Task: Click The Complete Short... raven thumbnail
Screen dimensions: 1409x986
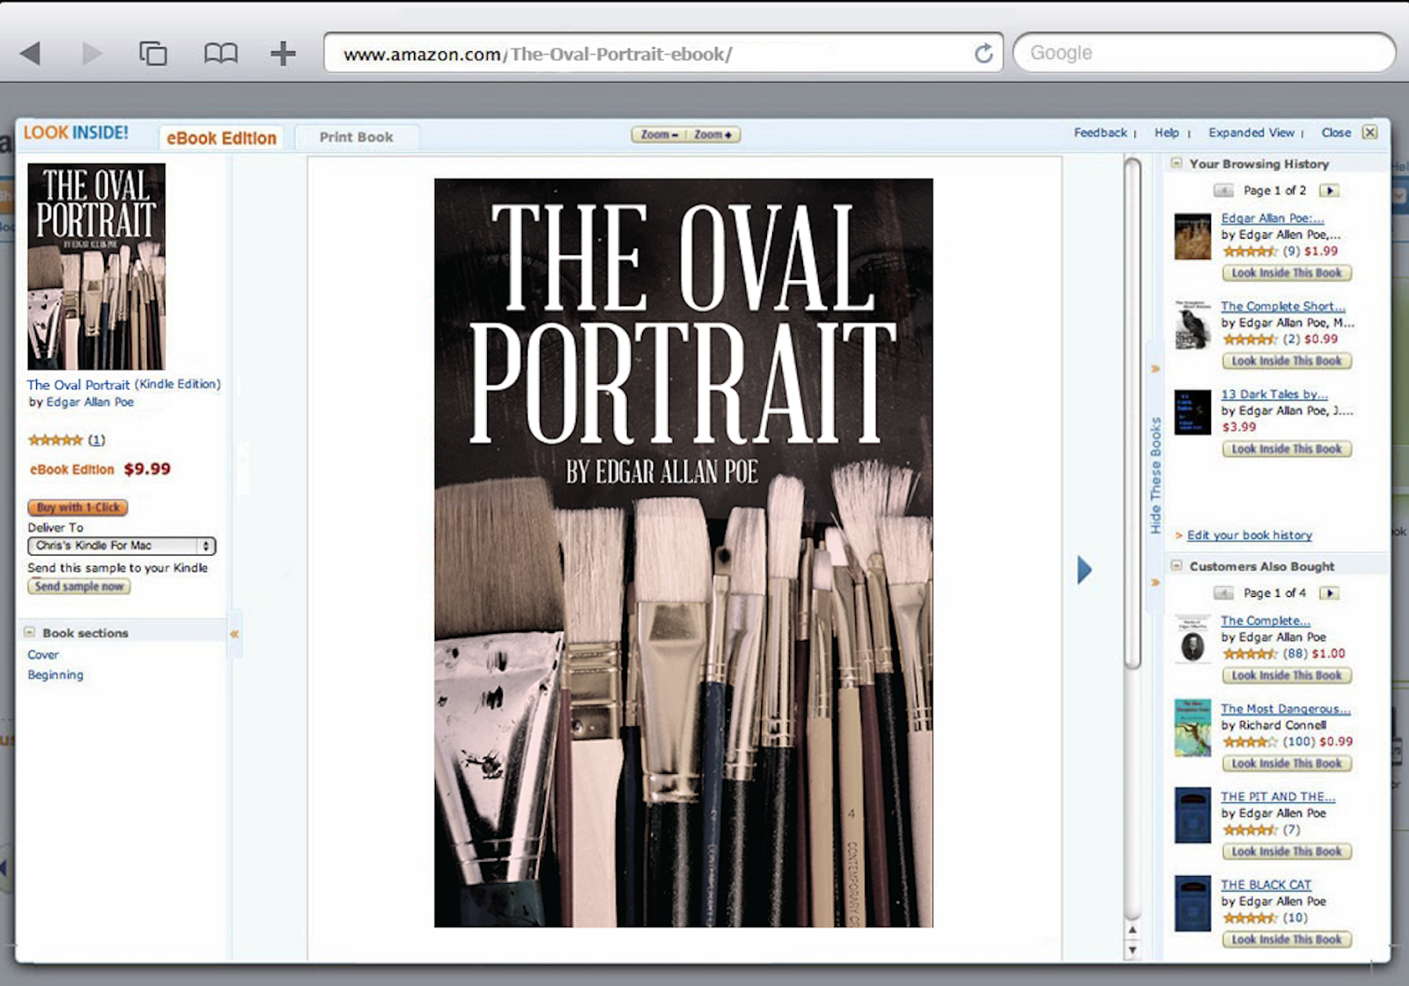Action: click(1192, 324)
